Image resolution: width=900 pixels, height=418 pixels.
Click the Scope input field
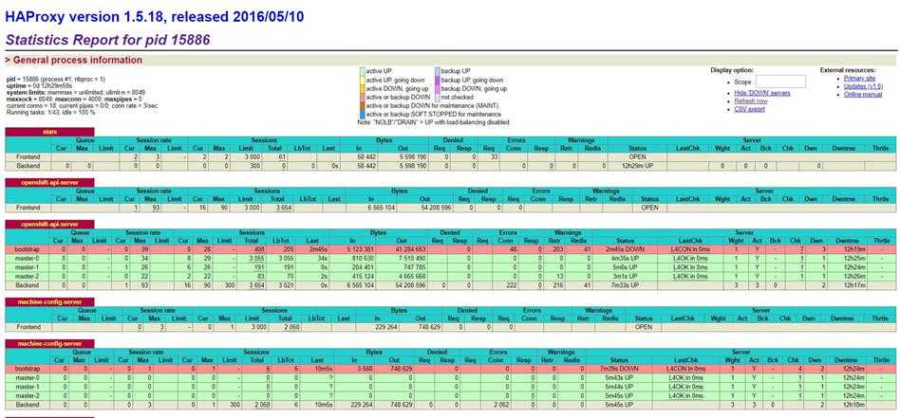(x=780, y=82)
